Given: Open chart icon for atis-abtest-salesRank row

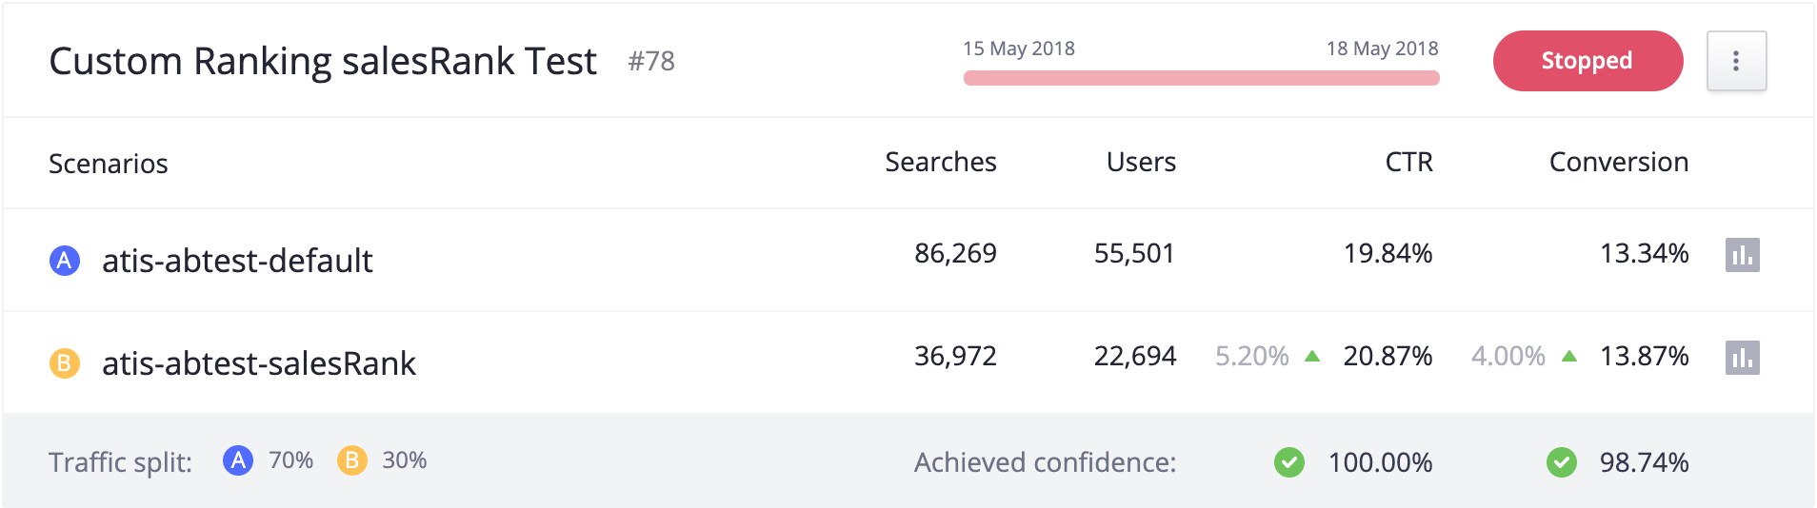Looking at the screenshot, I should [x=1742, y=358].
